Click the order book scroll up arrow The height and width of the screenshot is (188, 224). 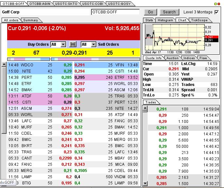(x=4, y=64)
